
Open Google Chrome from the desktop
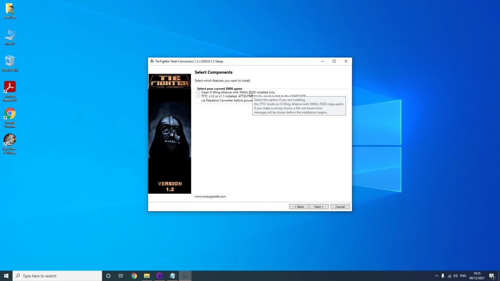[9, 115]
